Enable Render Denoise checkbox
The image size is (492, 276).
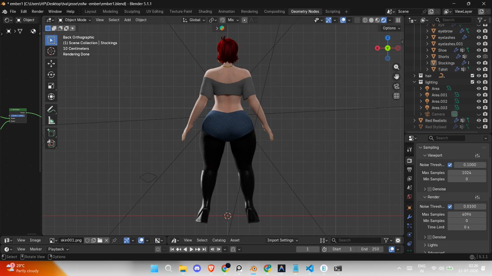[x=430, y=237]
